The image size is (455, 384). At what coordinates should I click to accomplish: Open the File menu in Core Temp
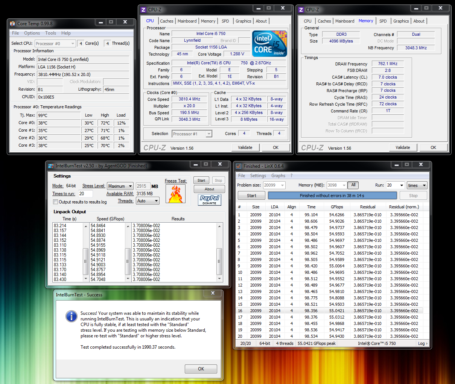click(15, 33)
